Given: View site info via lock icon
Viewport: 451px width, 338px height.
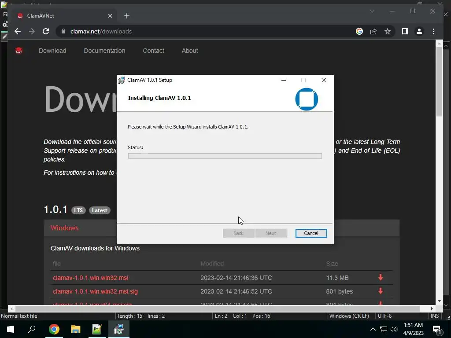Looking at the screenshot, I should [63, 31].
